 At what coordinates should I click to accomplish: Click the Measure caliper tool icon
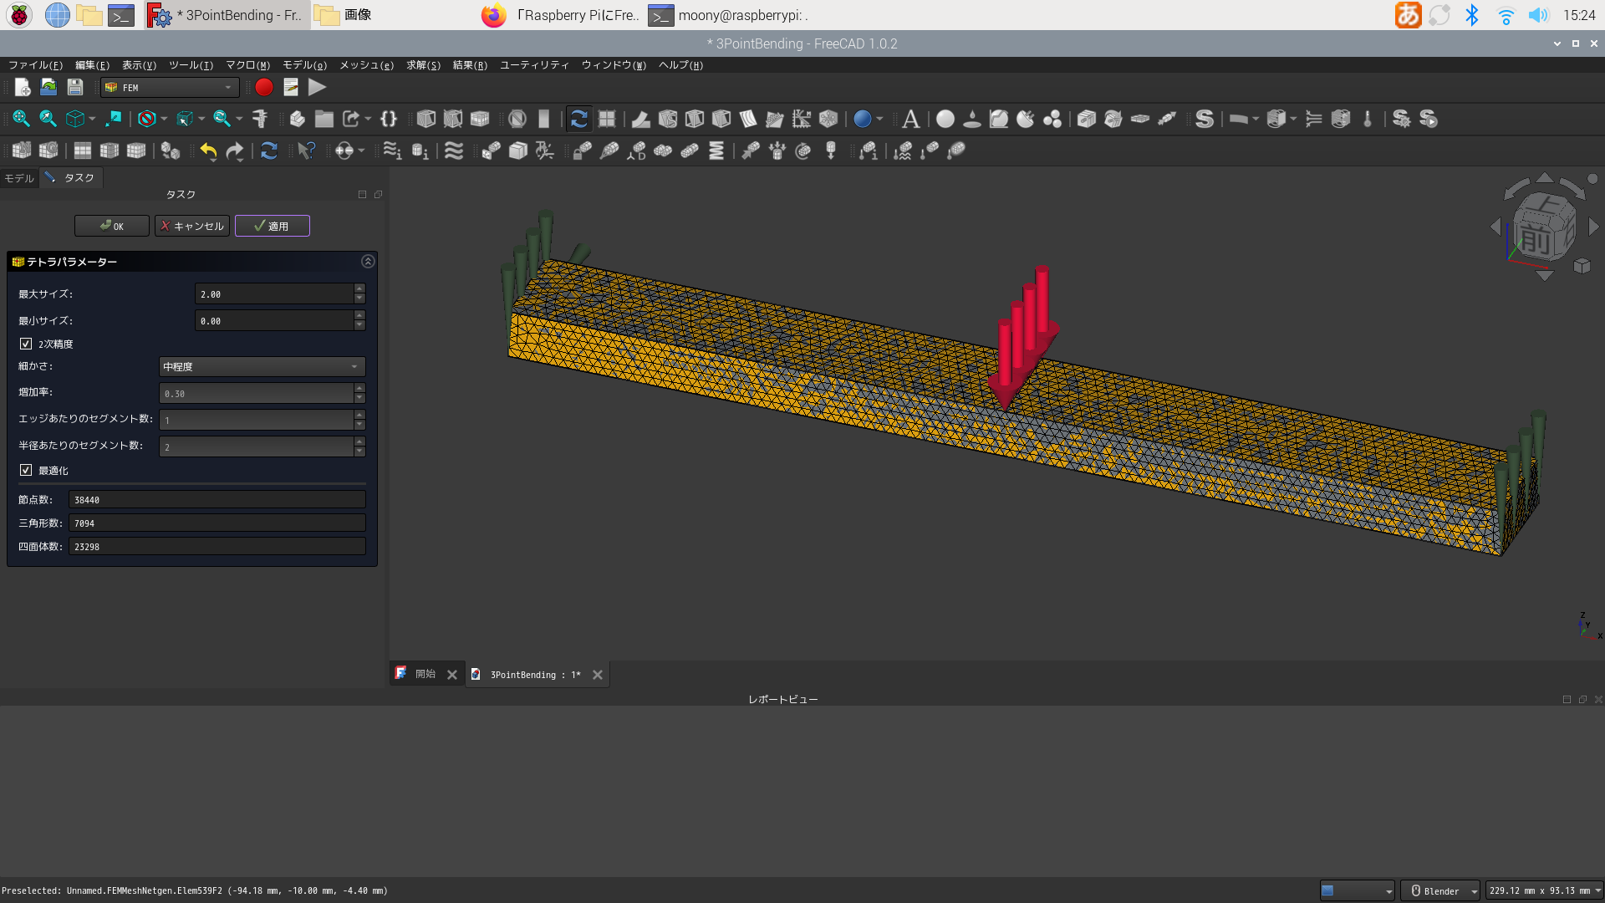pos(260,119)
